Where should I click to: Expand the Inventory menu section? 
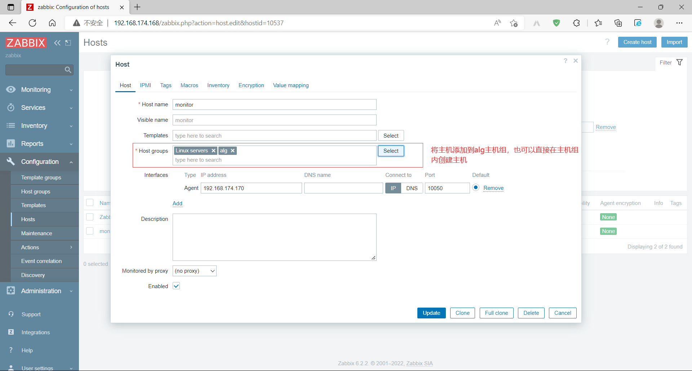tap(71, 126)
